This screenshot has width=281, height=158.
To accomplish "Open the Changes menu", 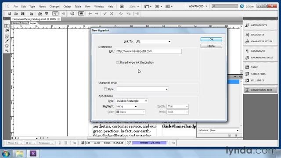I will pos(54,7).
